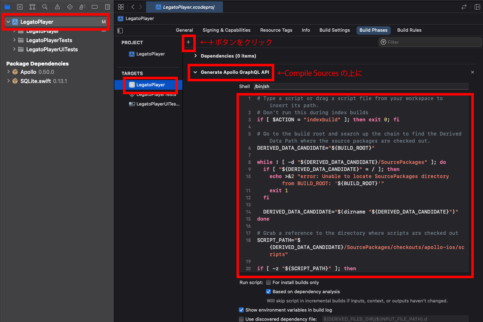Click inside the shell script editor

tap(354, 184)
